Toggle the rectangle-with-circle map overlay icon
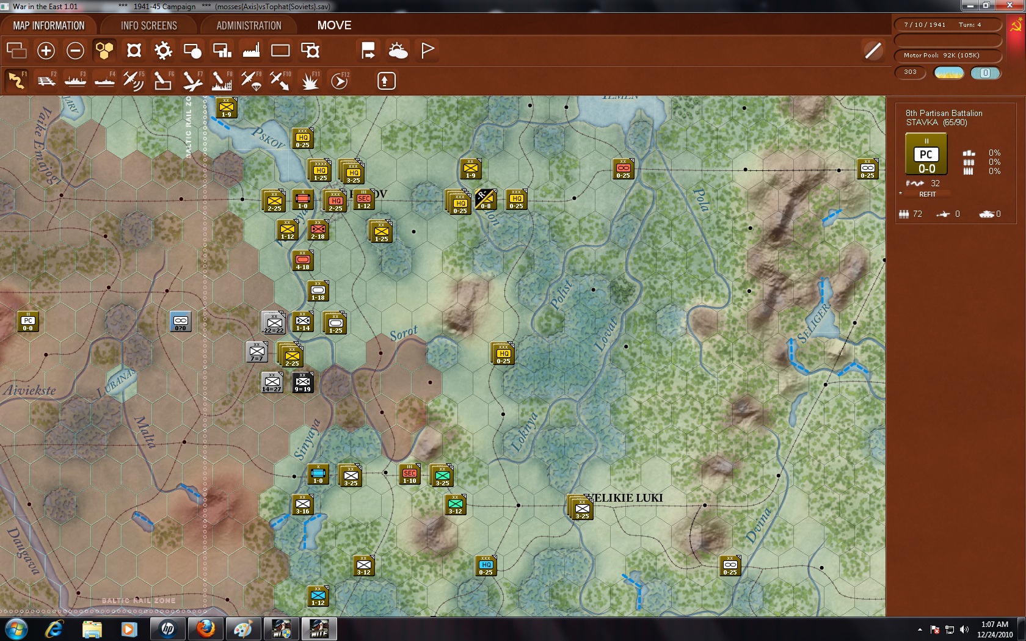The image size is (1026, 641). (192, 51)
